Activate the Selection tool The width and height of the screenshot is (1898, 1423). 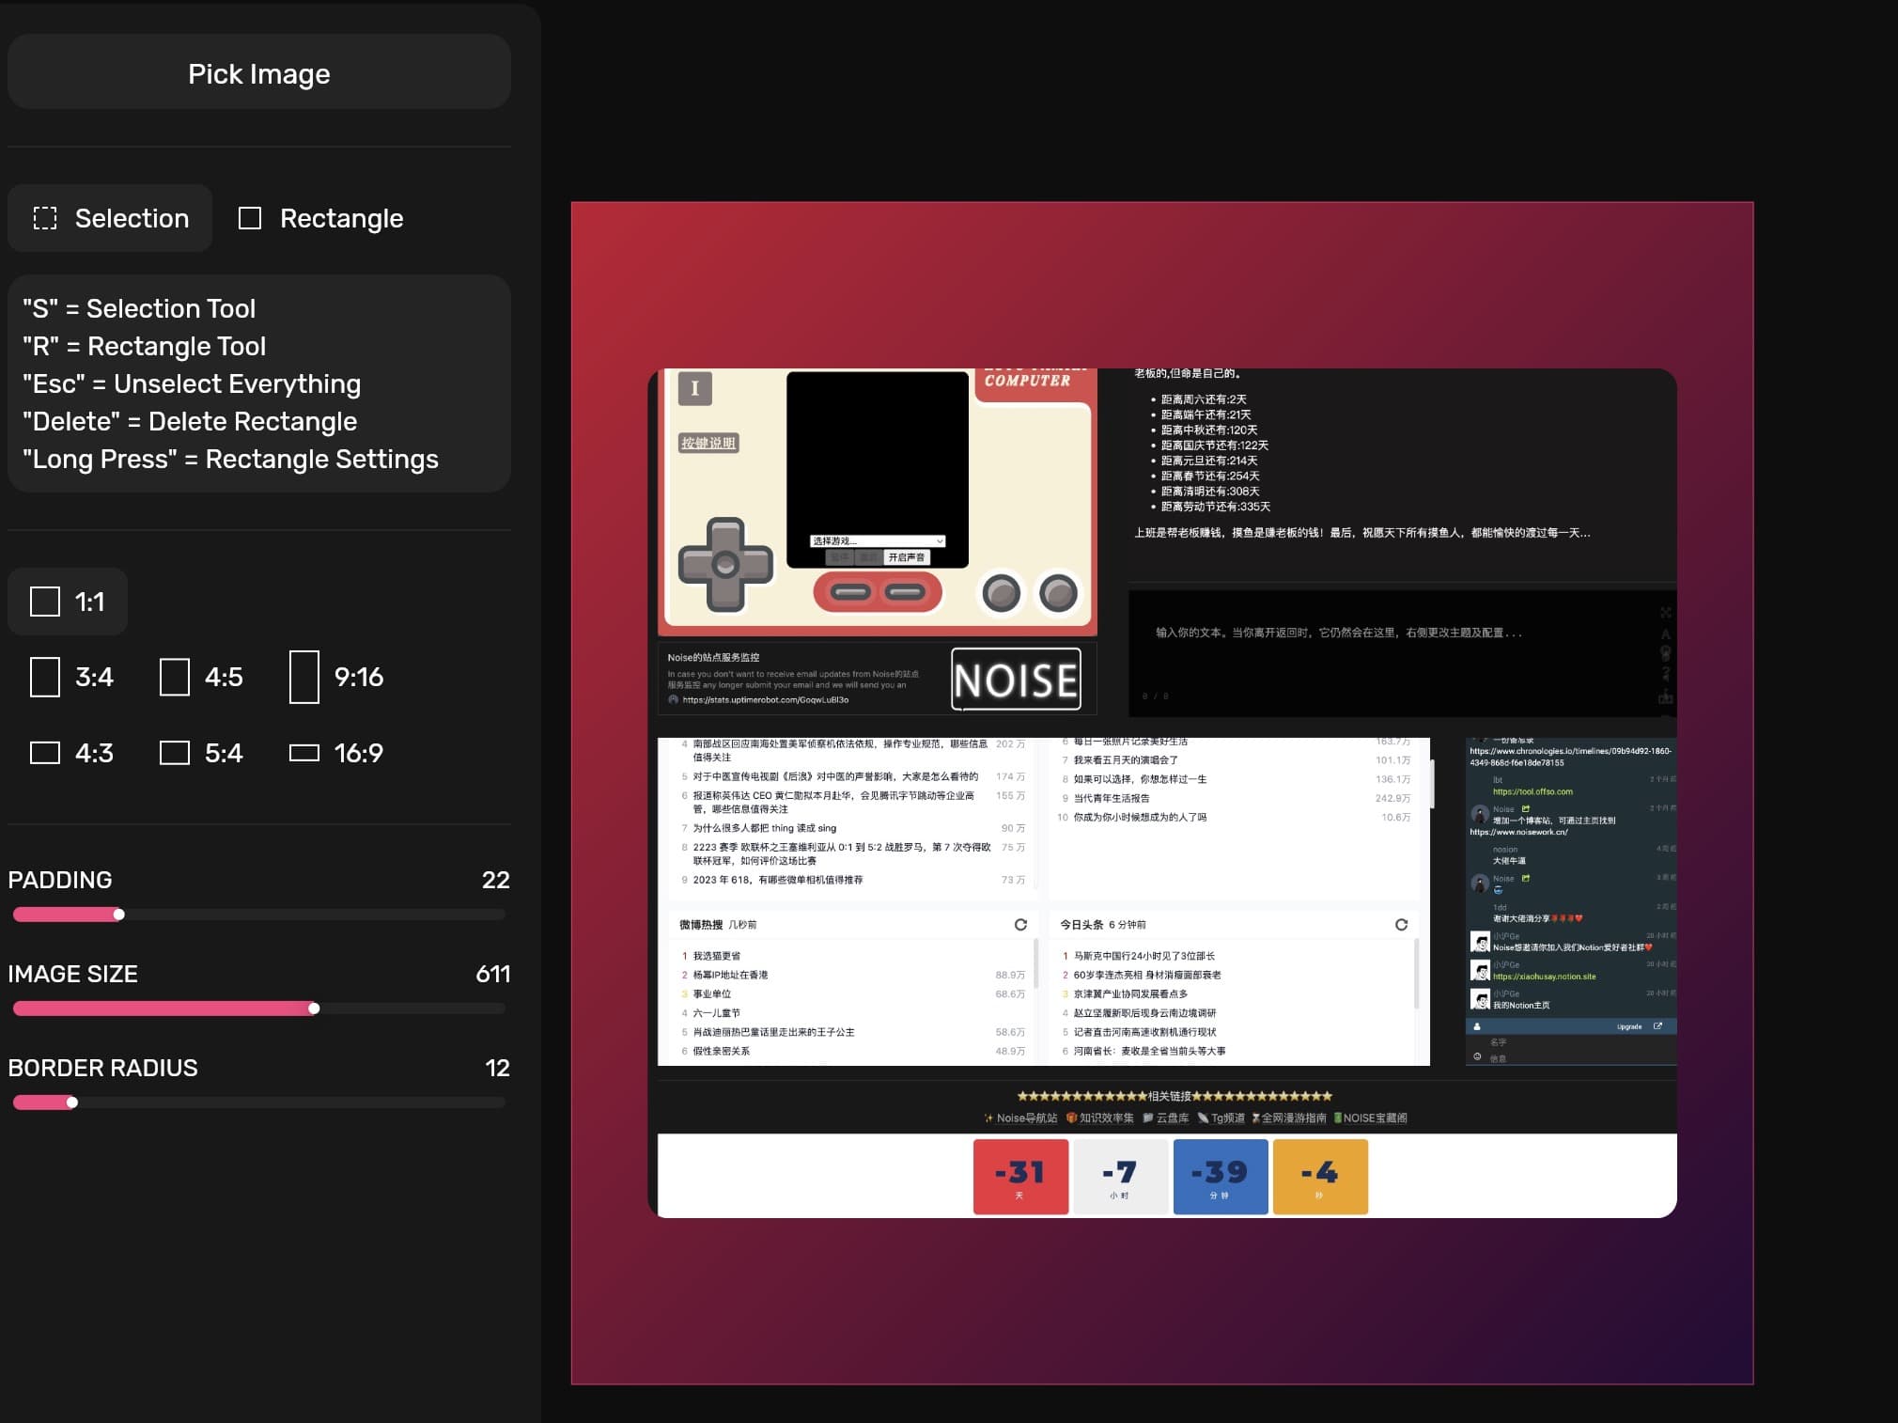tap(111, 218)
